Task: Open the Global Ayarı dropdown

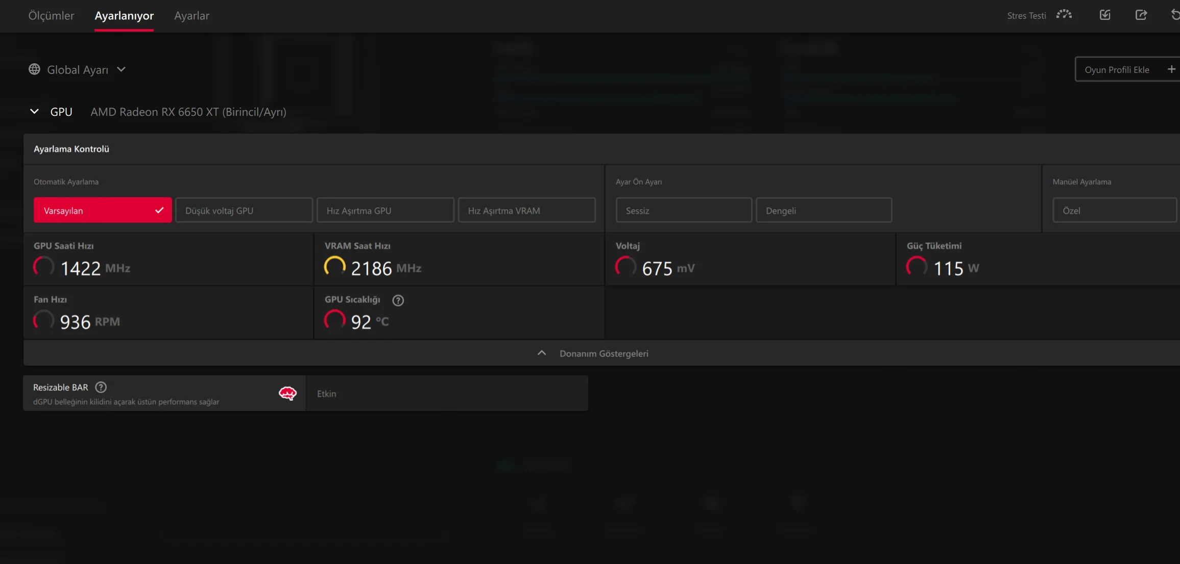Action: pyautogui.click(x=121, y=69)
